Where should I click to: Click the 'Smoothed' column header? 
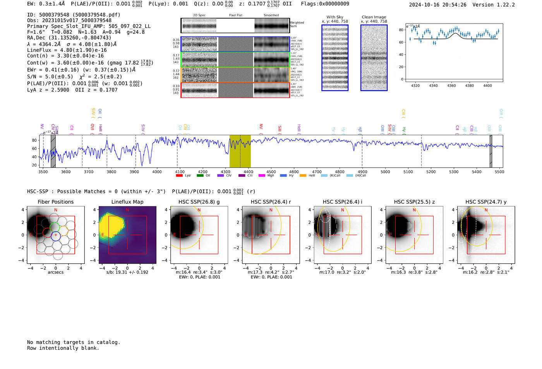(271, 15)
